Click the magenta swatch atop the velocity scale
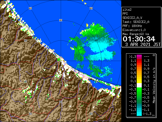 tap(139, 57)
